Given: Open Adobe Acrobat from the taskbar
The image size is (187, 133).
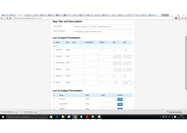Looking at the screenshot, I should (87, 117).
